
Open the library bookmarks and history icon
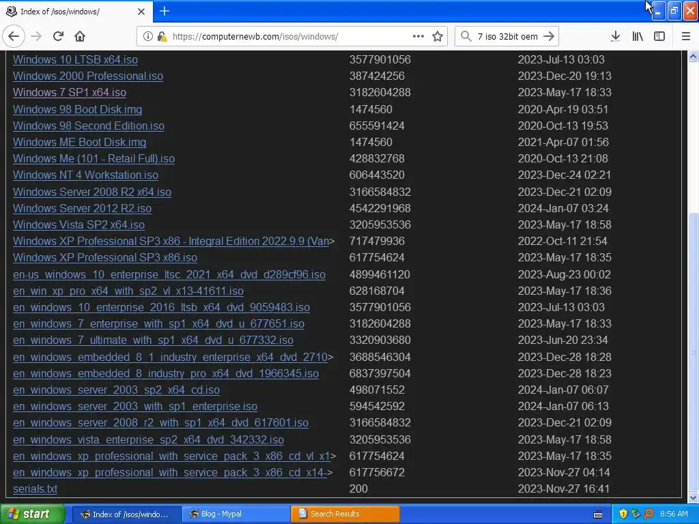(x=638, y=37)
